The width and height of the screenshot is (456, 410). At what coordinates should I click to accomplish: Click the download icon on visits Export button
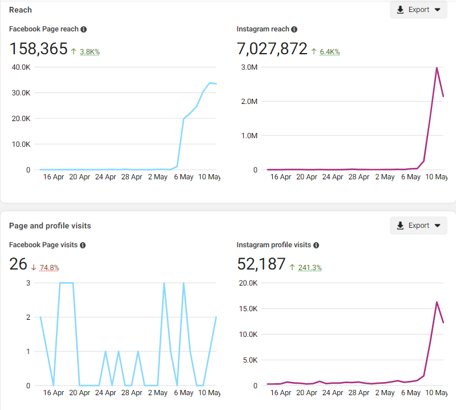400,226
